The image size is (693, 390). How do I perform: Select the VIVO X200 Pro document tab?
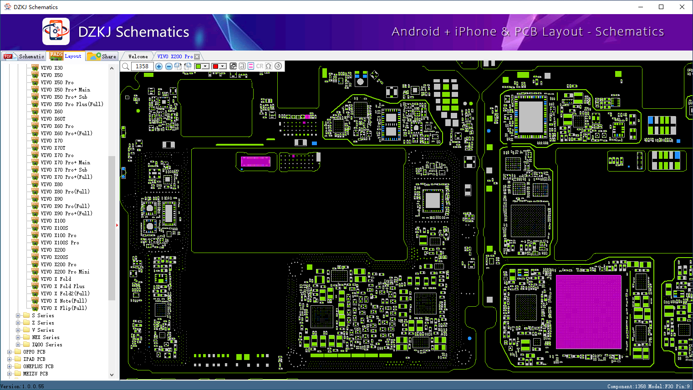pos(175,56)
